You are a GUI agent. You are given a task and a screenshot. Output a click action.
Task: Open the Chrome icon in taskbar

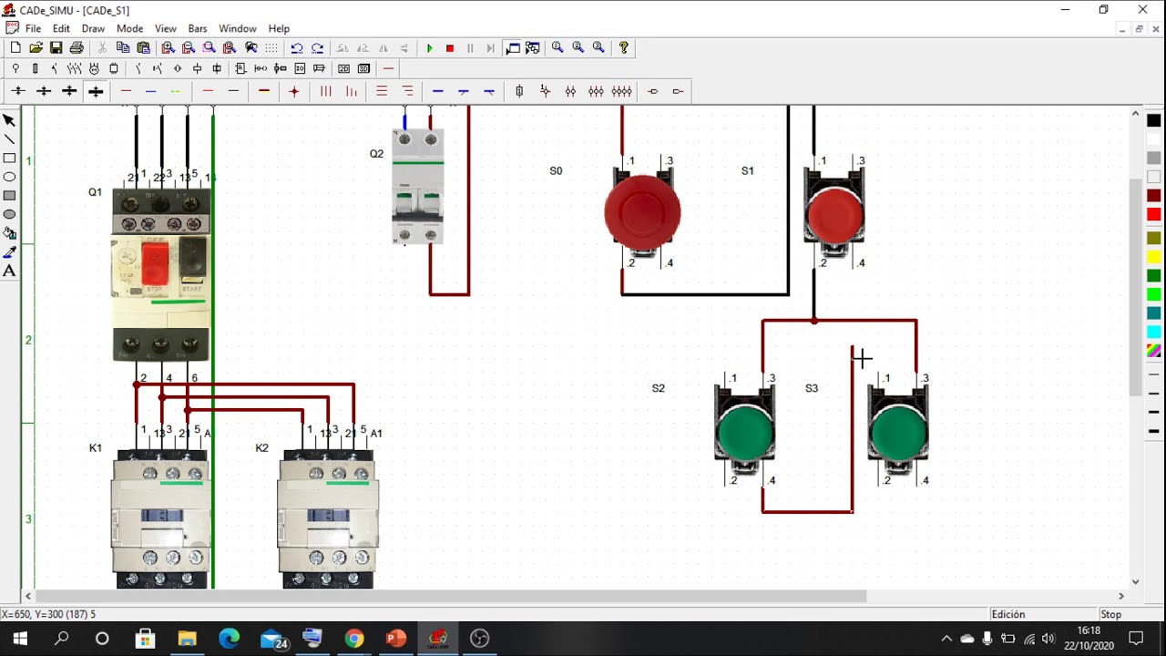click(354, 639)
